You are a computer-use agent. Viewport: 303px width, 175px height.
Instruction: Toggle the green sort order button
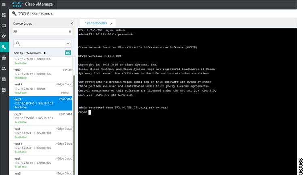tap(68, 53)
